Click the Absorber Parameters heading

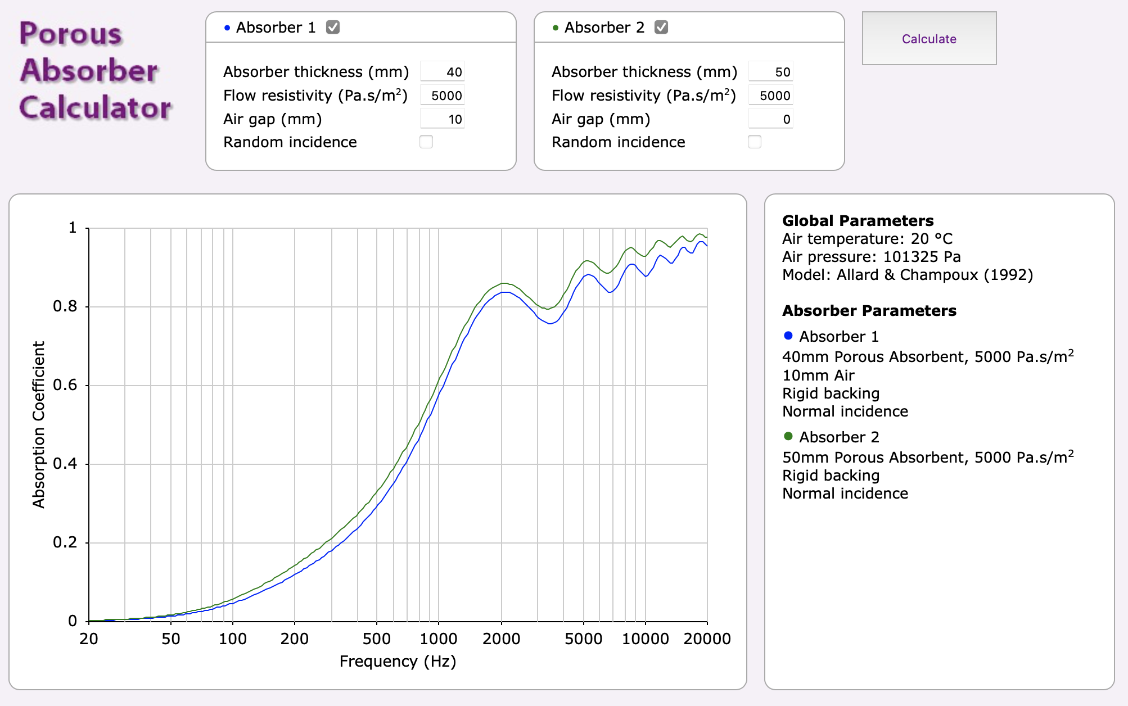point(869,310)
